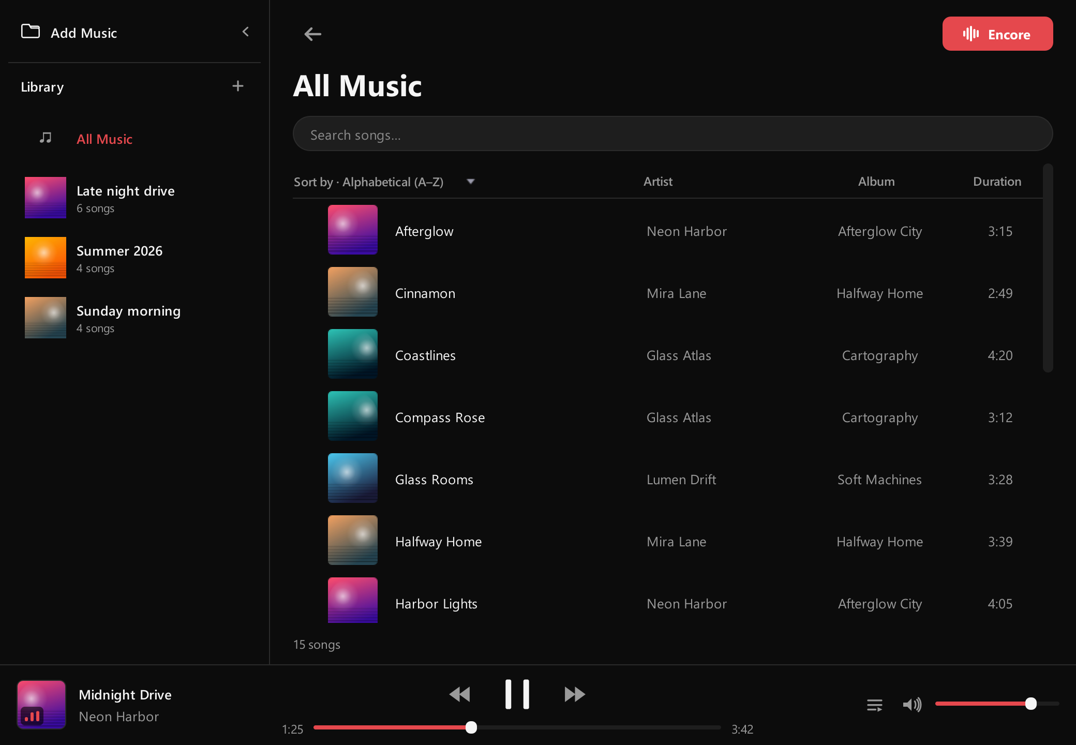Click the Glass Rooms album art
1076x745 pixels.
353,478
